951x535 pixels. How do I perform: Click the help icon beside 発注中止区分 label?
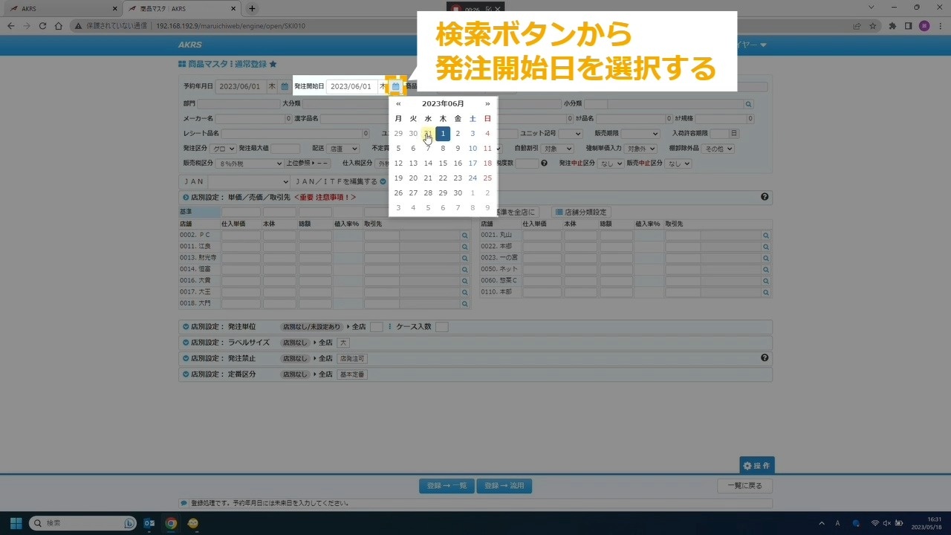(544, 163)
